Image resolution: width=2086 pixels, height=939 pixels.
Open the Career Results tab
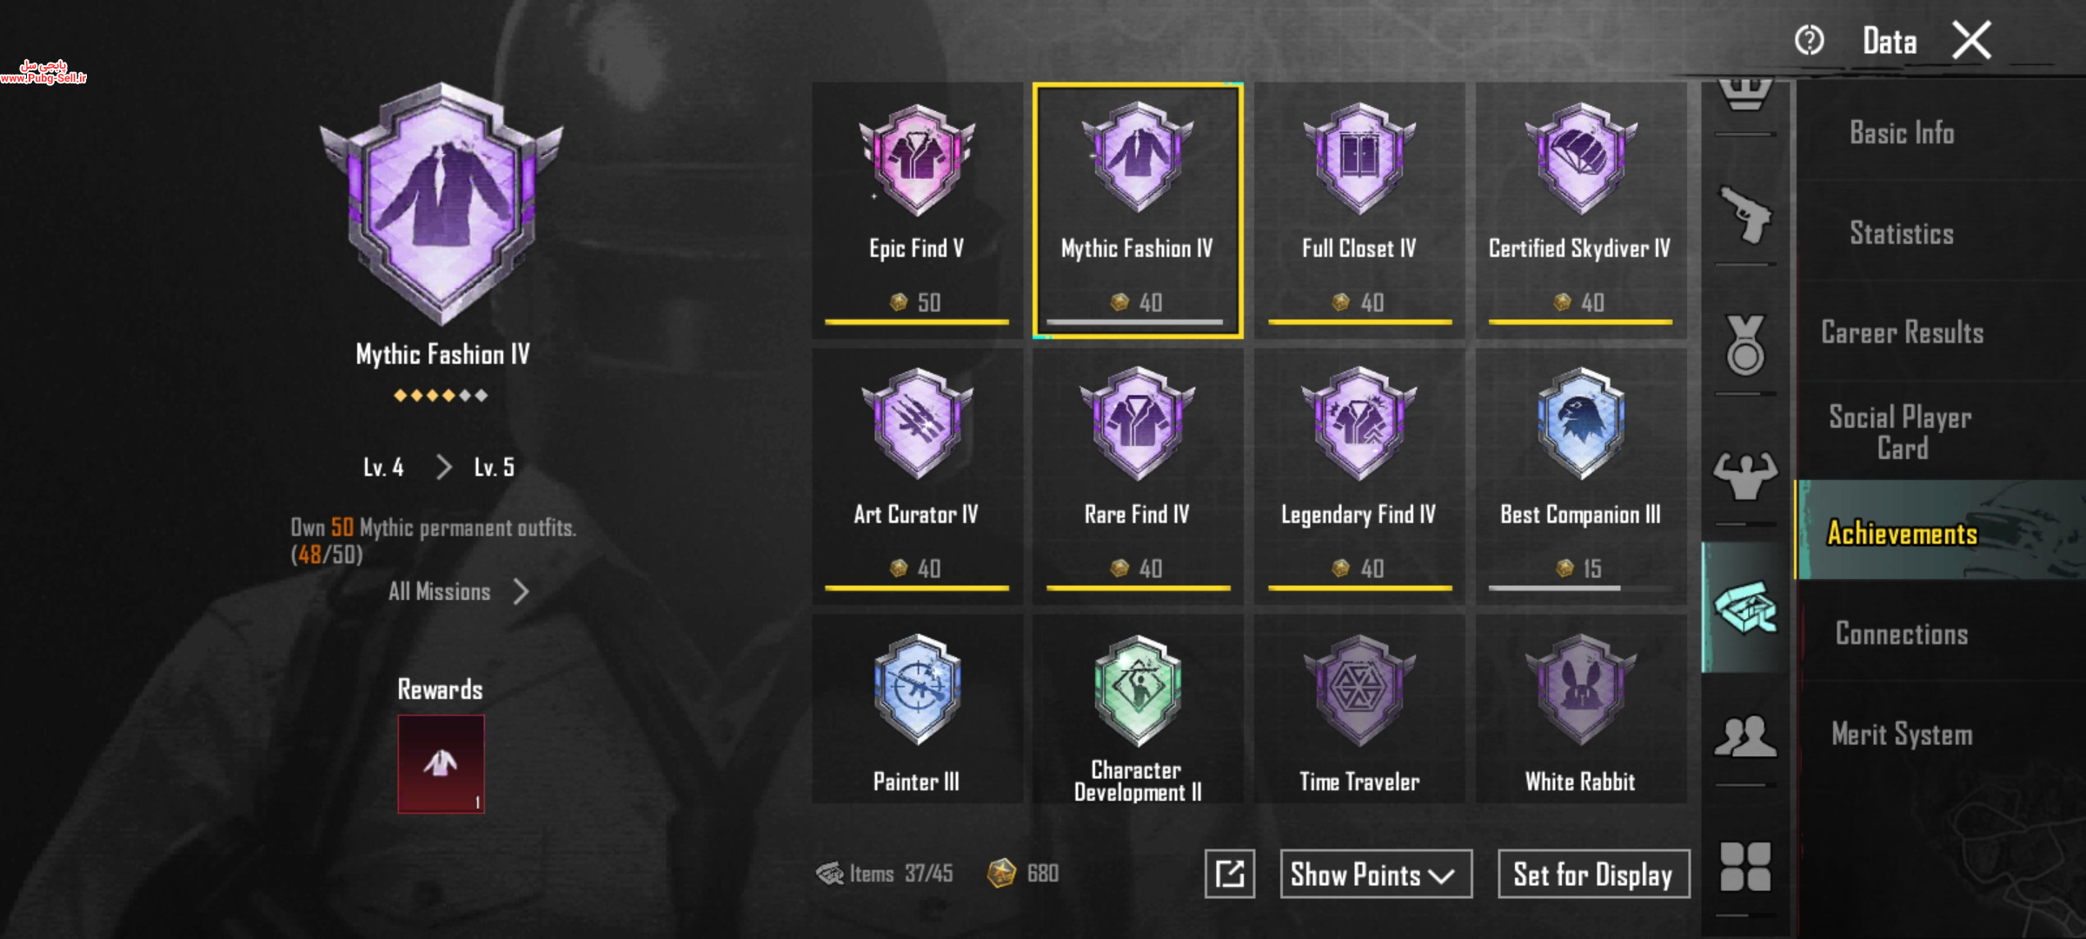tap(1902, 332)
